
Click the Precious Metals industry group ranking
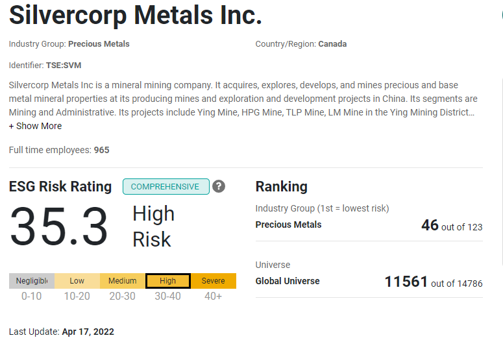288,225
